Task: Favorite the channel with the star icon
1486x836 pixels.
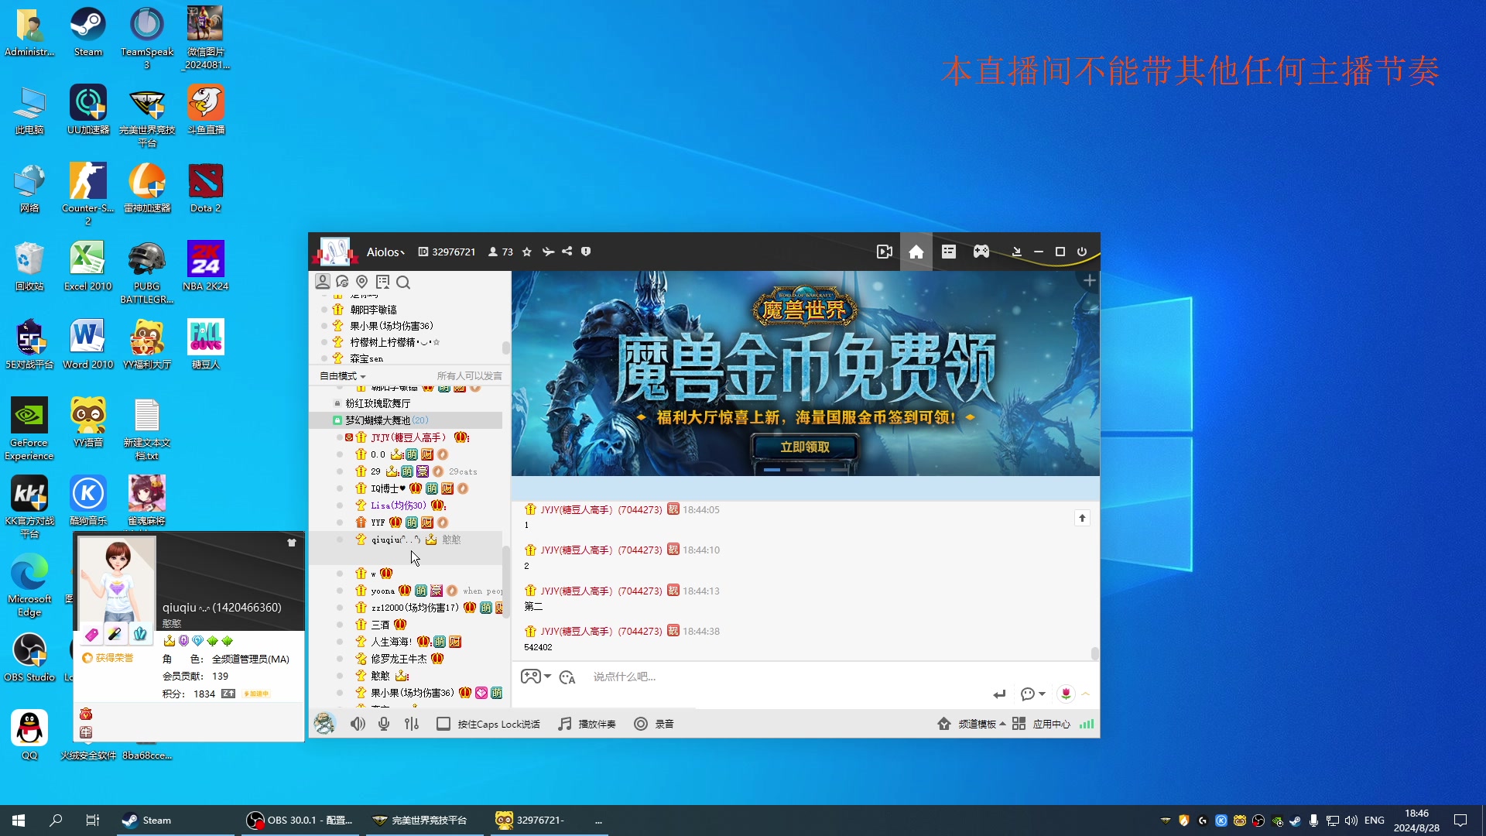Action: click(527, 252)
